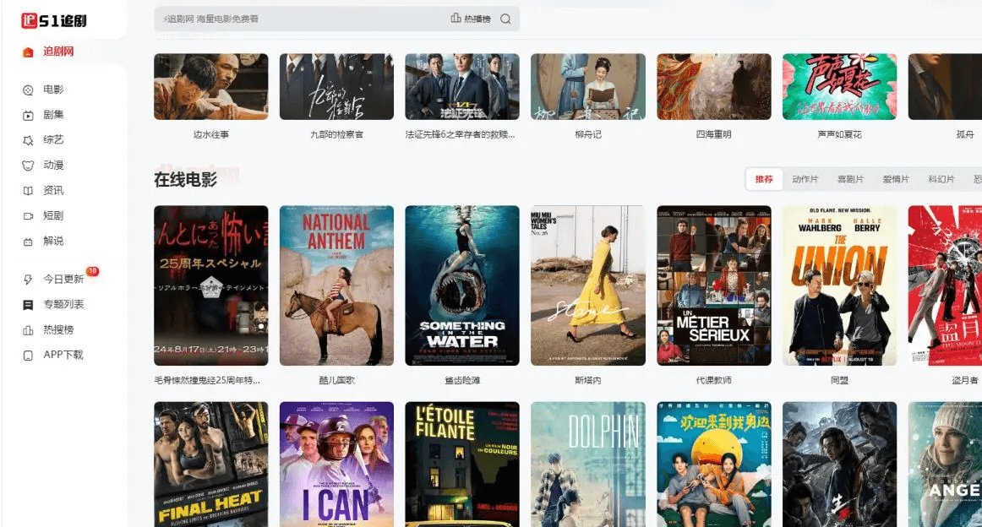This screenshot has width=982, height=527.
Task: Switch to the 科幻片 tab
Action: [x=941, y=179]
